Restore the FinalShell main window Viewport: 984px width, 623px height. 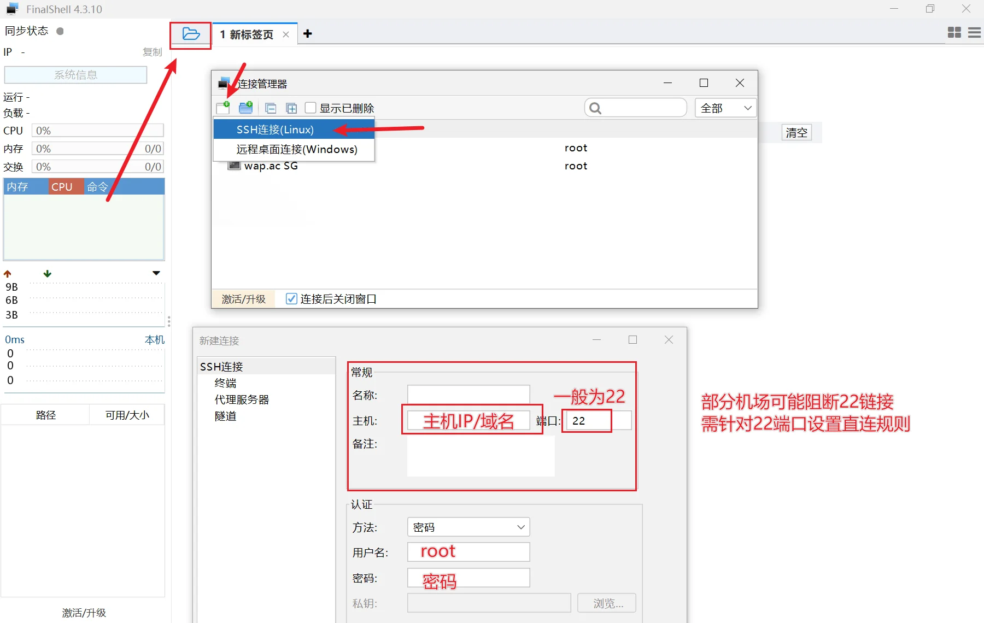coord(930,9)
